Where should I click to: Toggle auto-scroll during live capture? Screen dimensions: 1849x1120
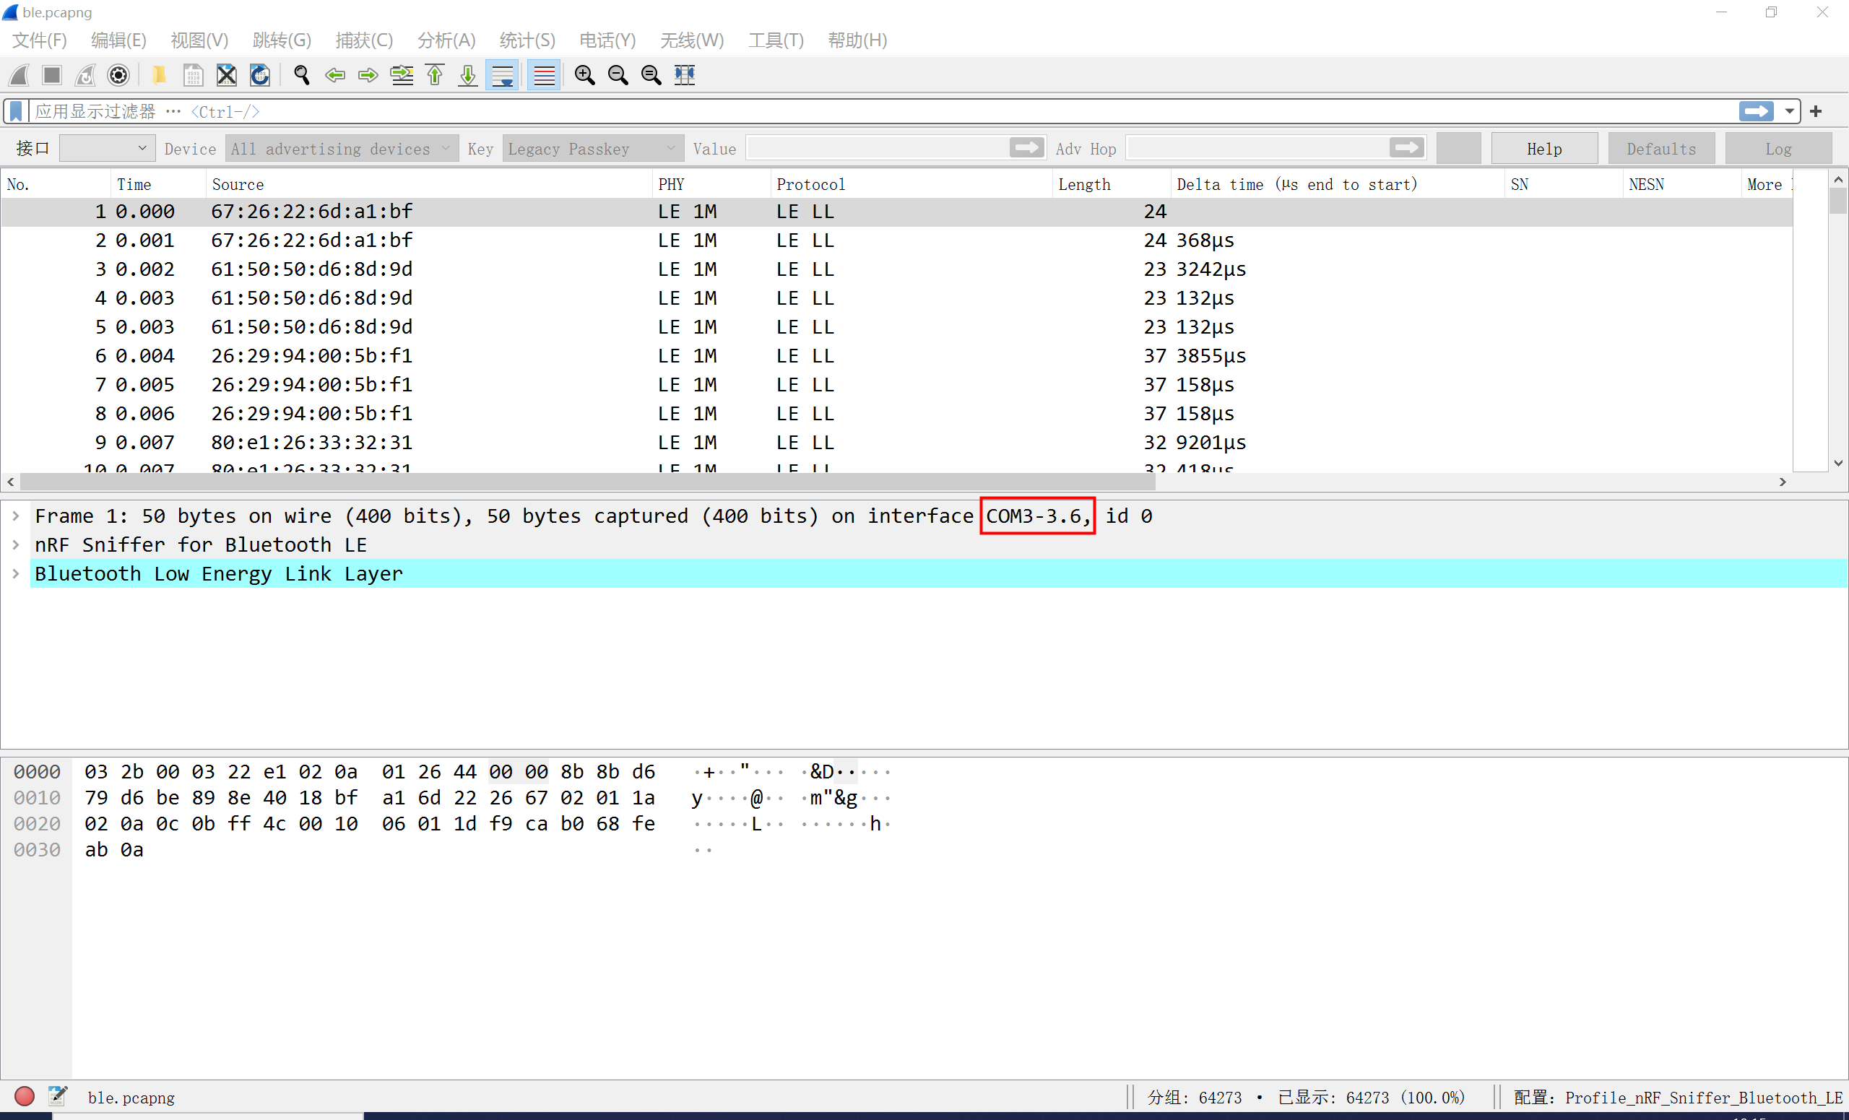[x=502, y=75]
